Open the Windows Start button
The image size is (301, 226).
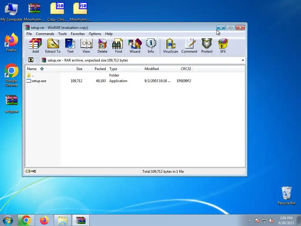pos(8,220)
